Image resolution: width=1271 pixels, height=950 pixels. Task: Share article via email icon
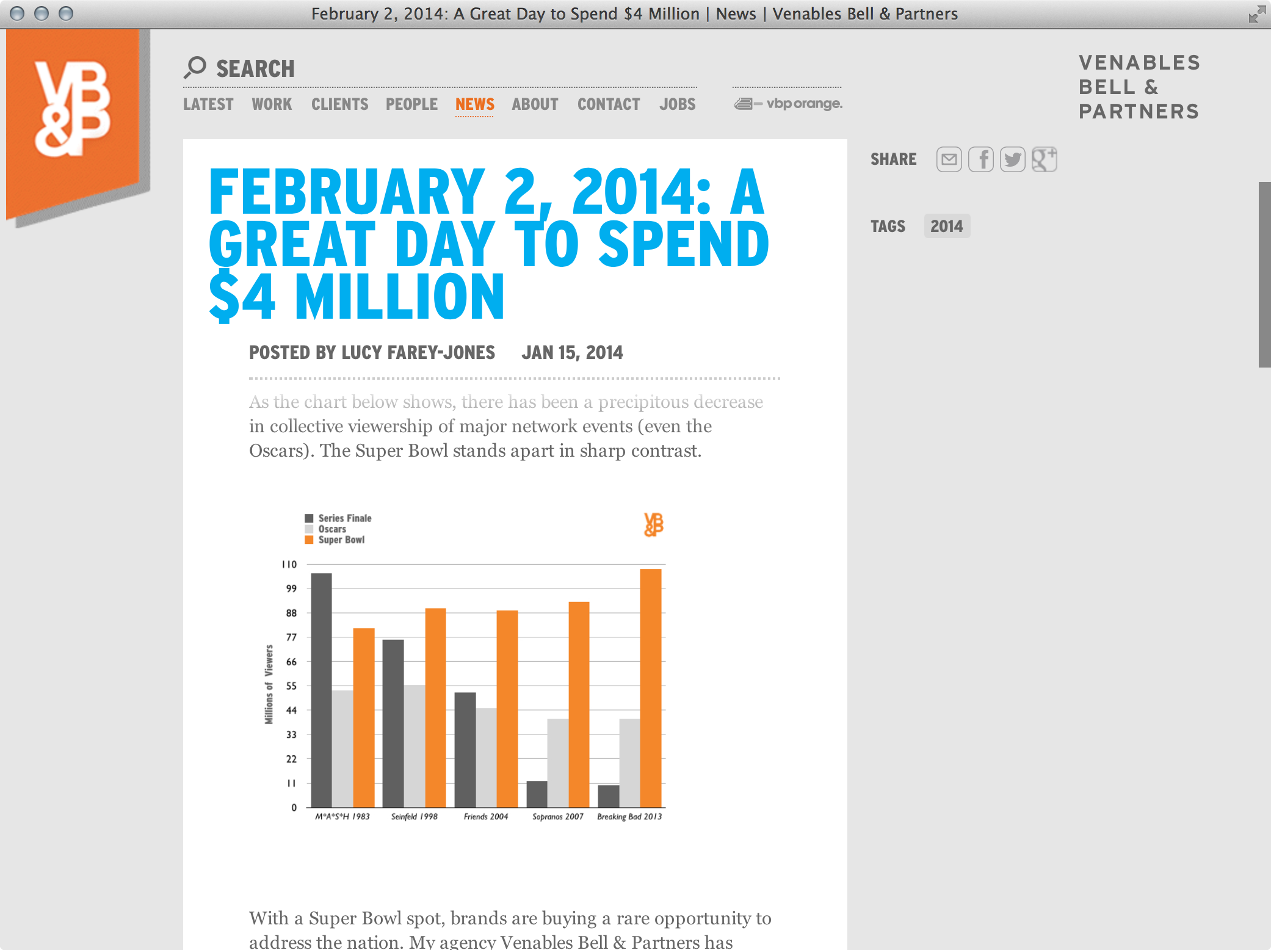pyautogui.click(x=949, y=159)
